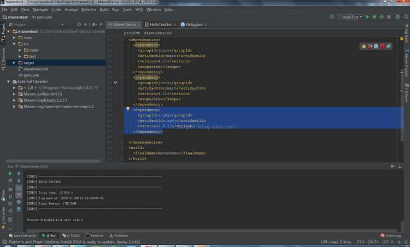Rerun MavenDemo in Run panel
The image size is (410, 247).
click(10, 174)
